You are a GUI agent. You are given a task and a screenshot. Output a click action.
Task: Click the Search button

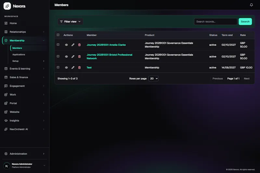(245, 21)
